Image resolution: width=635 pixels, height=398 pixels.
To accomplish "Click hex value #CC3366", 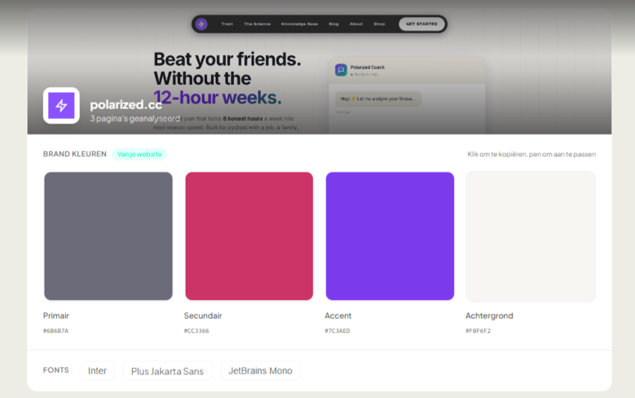I will [196, 331].
